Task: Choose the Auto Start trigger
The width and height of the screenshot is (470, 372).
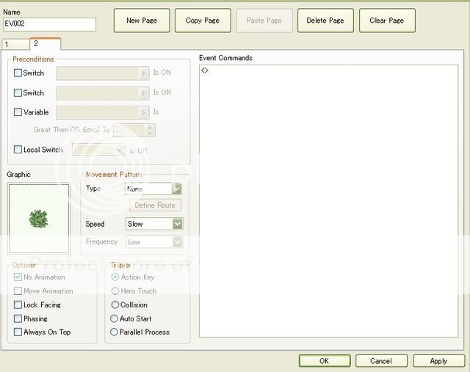Action: click(115, 318)
